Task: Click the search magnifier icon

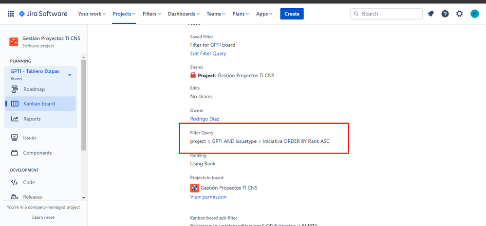Action: (x=356, y=14)
